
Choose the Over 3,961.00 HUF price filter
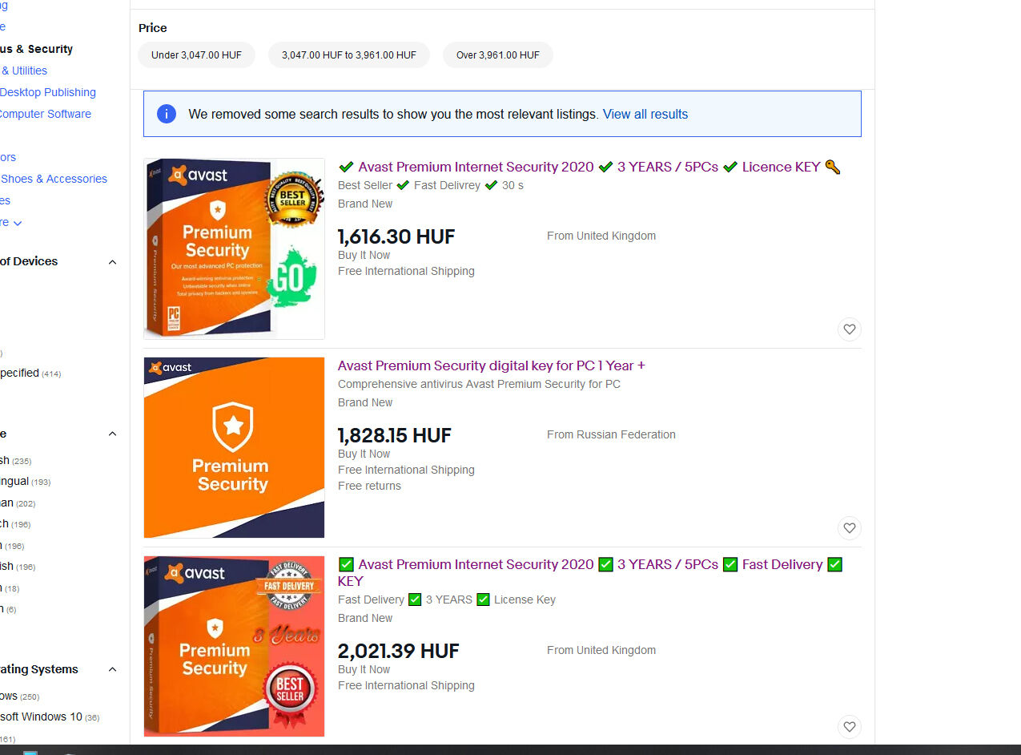(x=498, y=55)
